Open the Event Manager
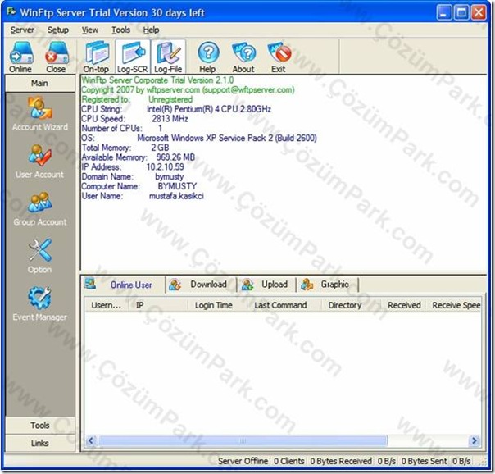The image size is (495, 474). [x=40, y=303]
